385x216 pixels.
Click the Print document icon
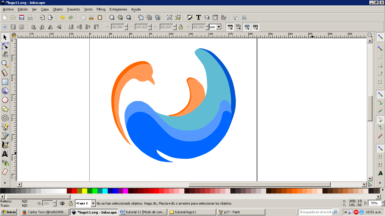click(30, 17)
